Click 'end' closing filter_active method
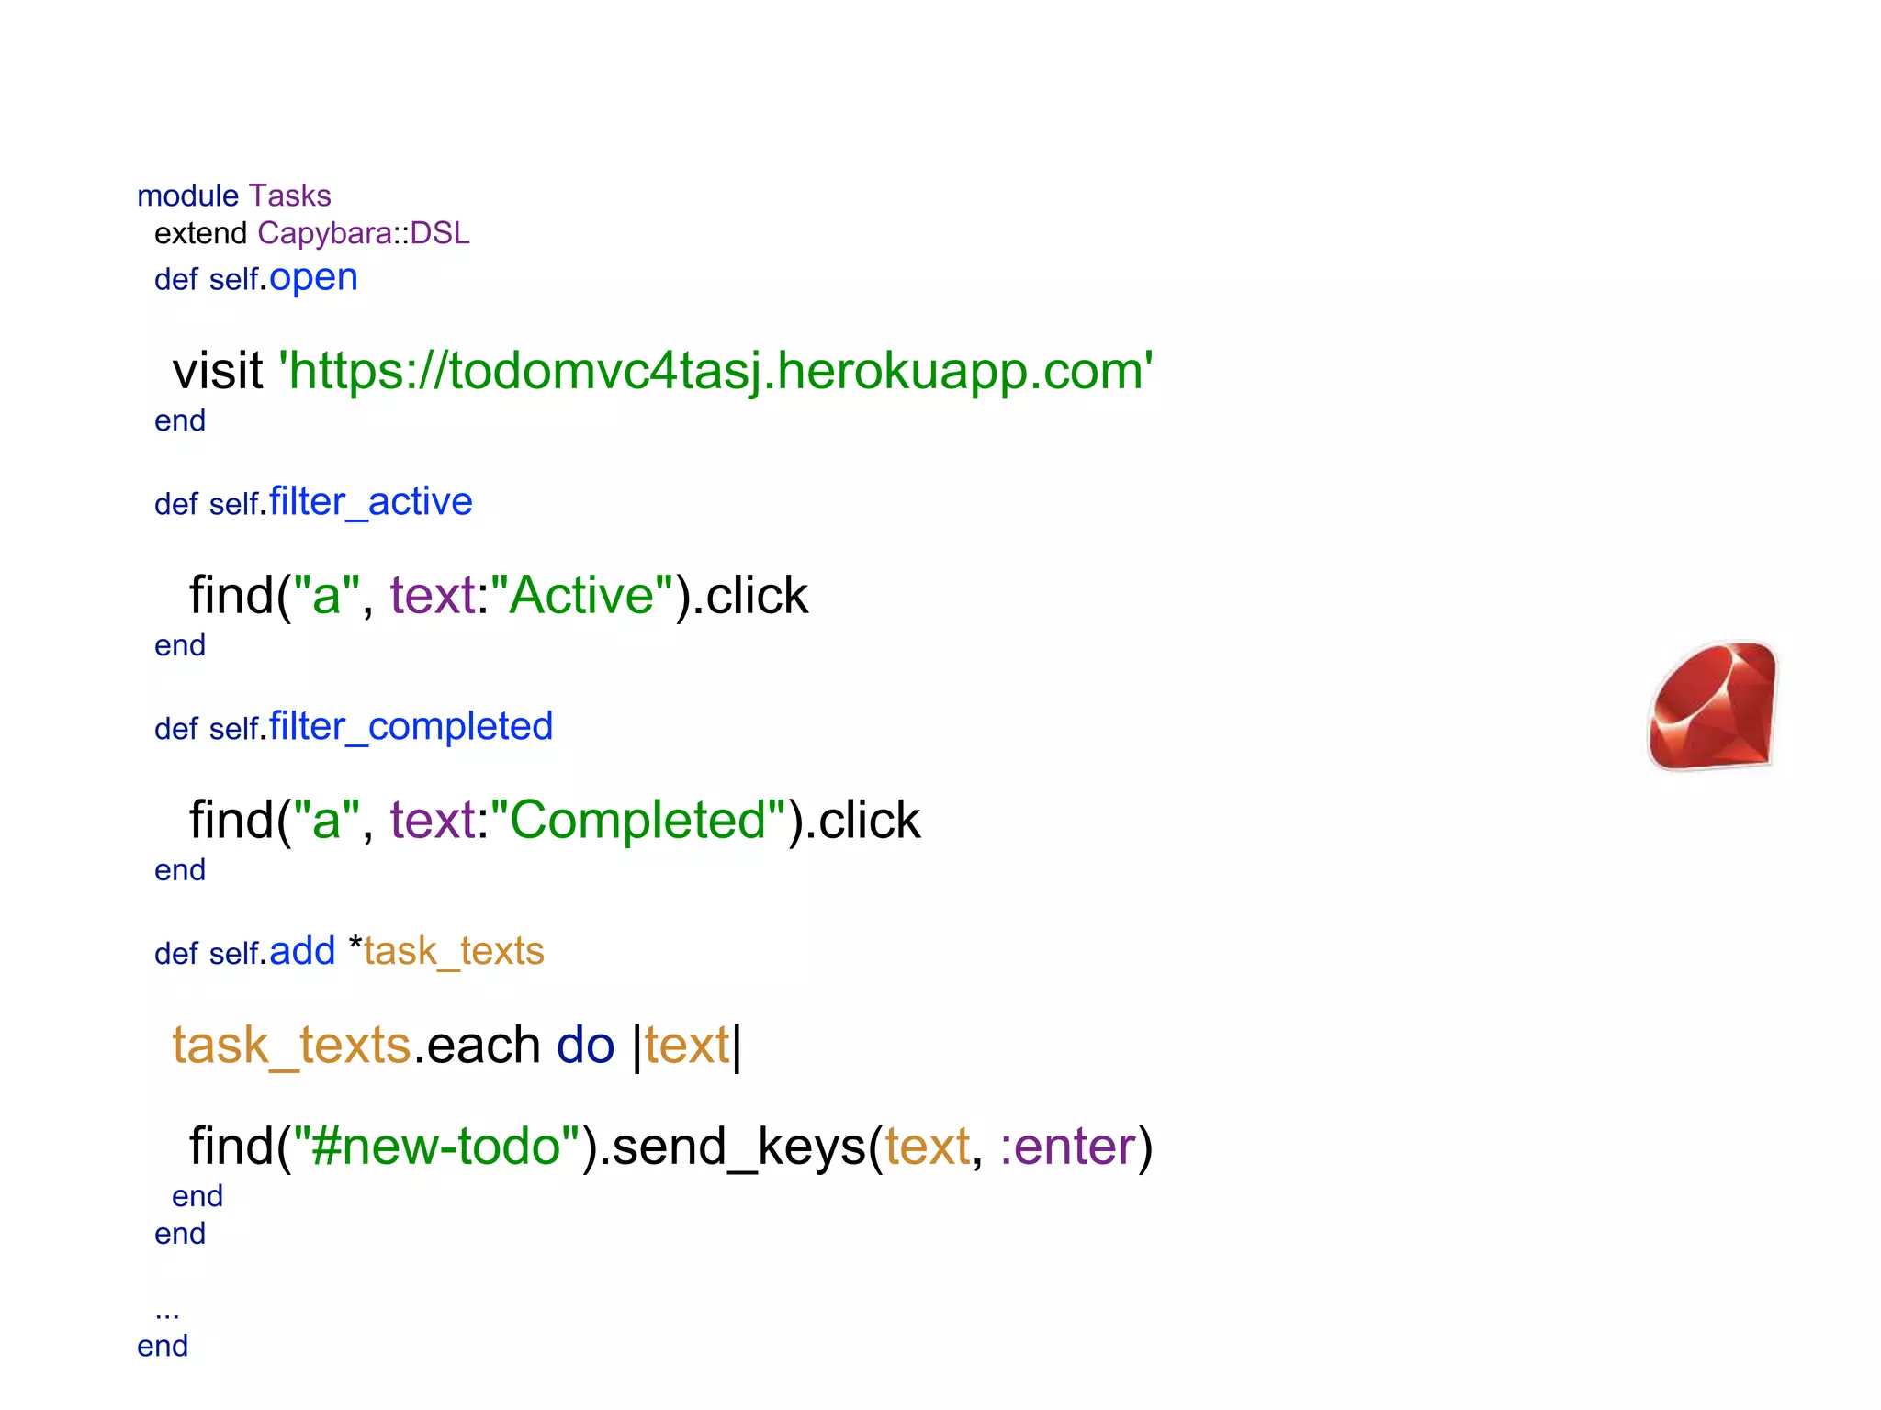The height and width of the screenshot is (1410, 1881). pyautogui.click(x=180, y=645)
